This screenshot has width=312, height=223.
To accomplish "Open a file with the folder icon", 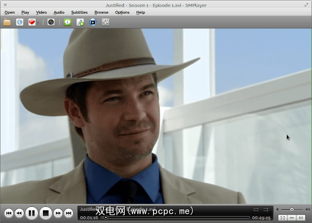I will (x=7, y=22).
